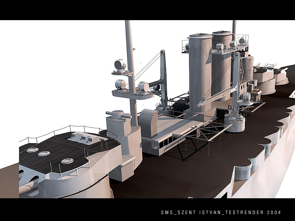Click the middle circular hatch on turret roof
The width and height of the screenshot is (295, 221).
(x=44, y=154)
